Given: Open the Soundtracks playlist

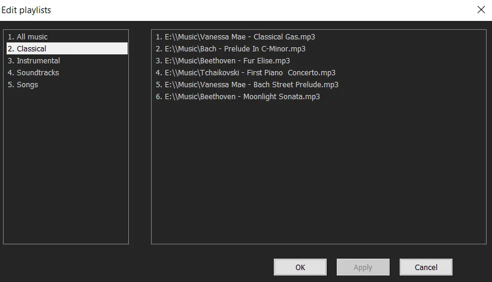Looking at the screenshot, I should pos(67,72).
